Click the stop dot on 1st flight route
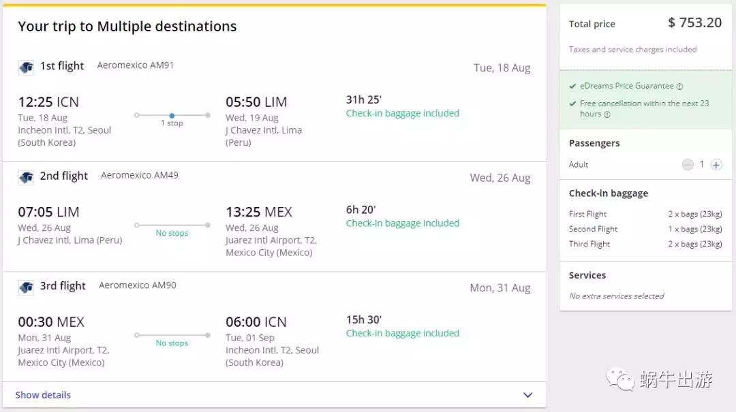The image size is (736, 412). [172, 115]
